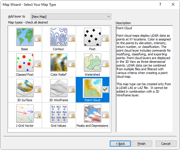Click the help question mark button
This screenshot has height=150, width=180.
[x=160, y=5]
